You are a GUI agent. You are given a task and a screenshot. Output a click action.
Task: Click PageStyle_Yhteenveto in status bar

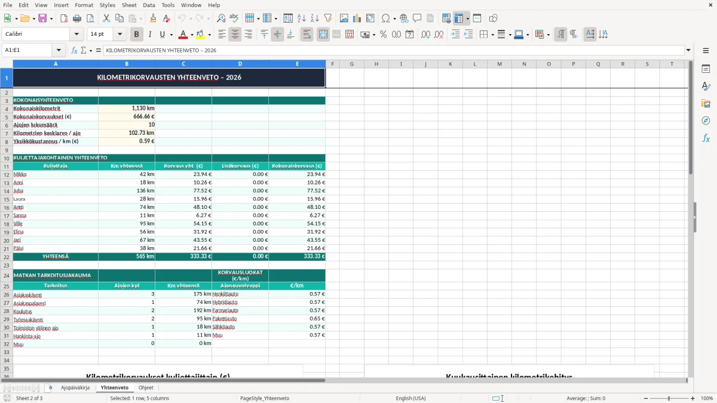(x=265, y=398)
